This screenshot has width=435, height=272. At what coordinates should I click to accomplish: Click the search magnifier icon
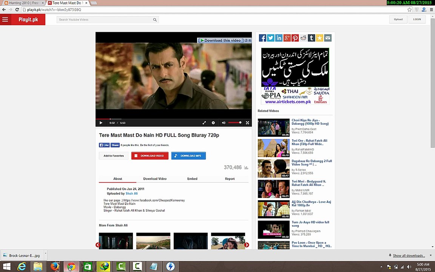(155, 20)
